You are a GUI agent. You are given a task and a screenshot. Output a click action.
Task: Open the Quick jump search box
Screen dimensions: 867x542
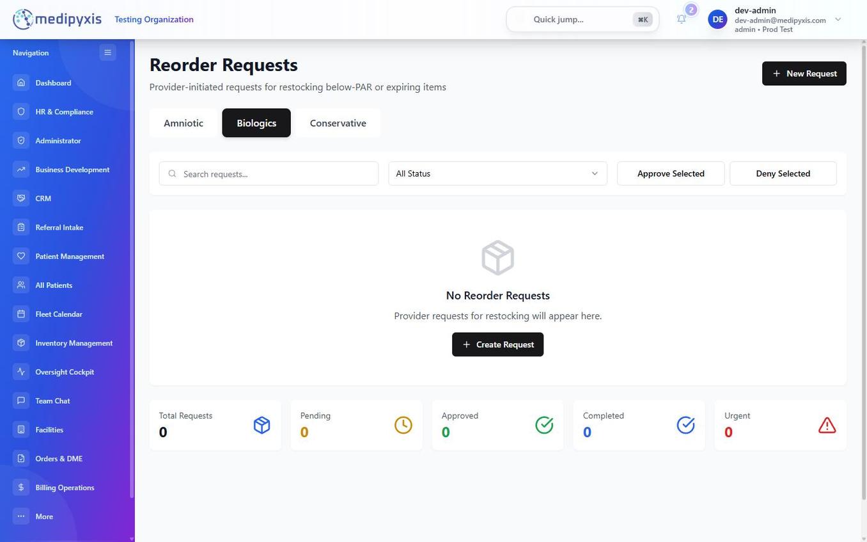click(x=582, y=19)
